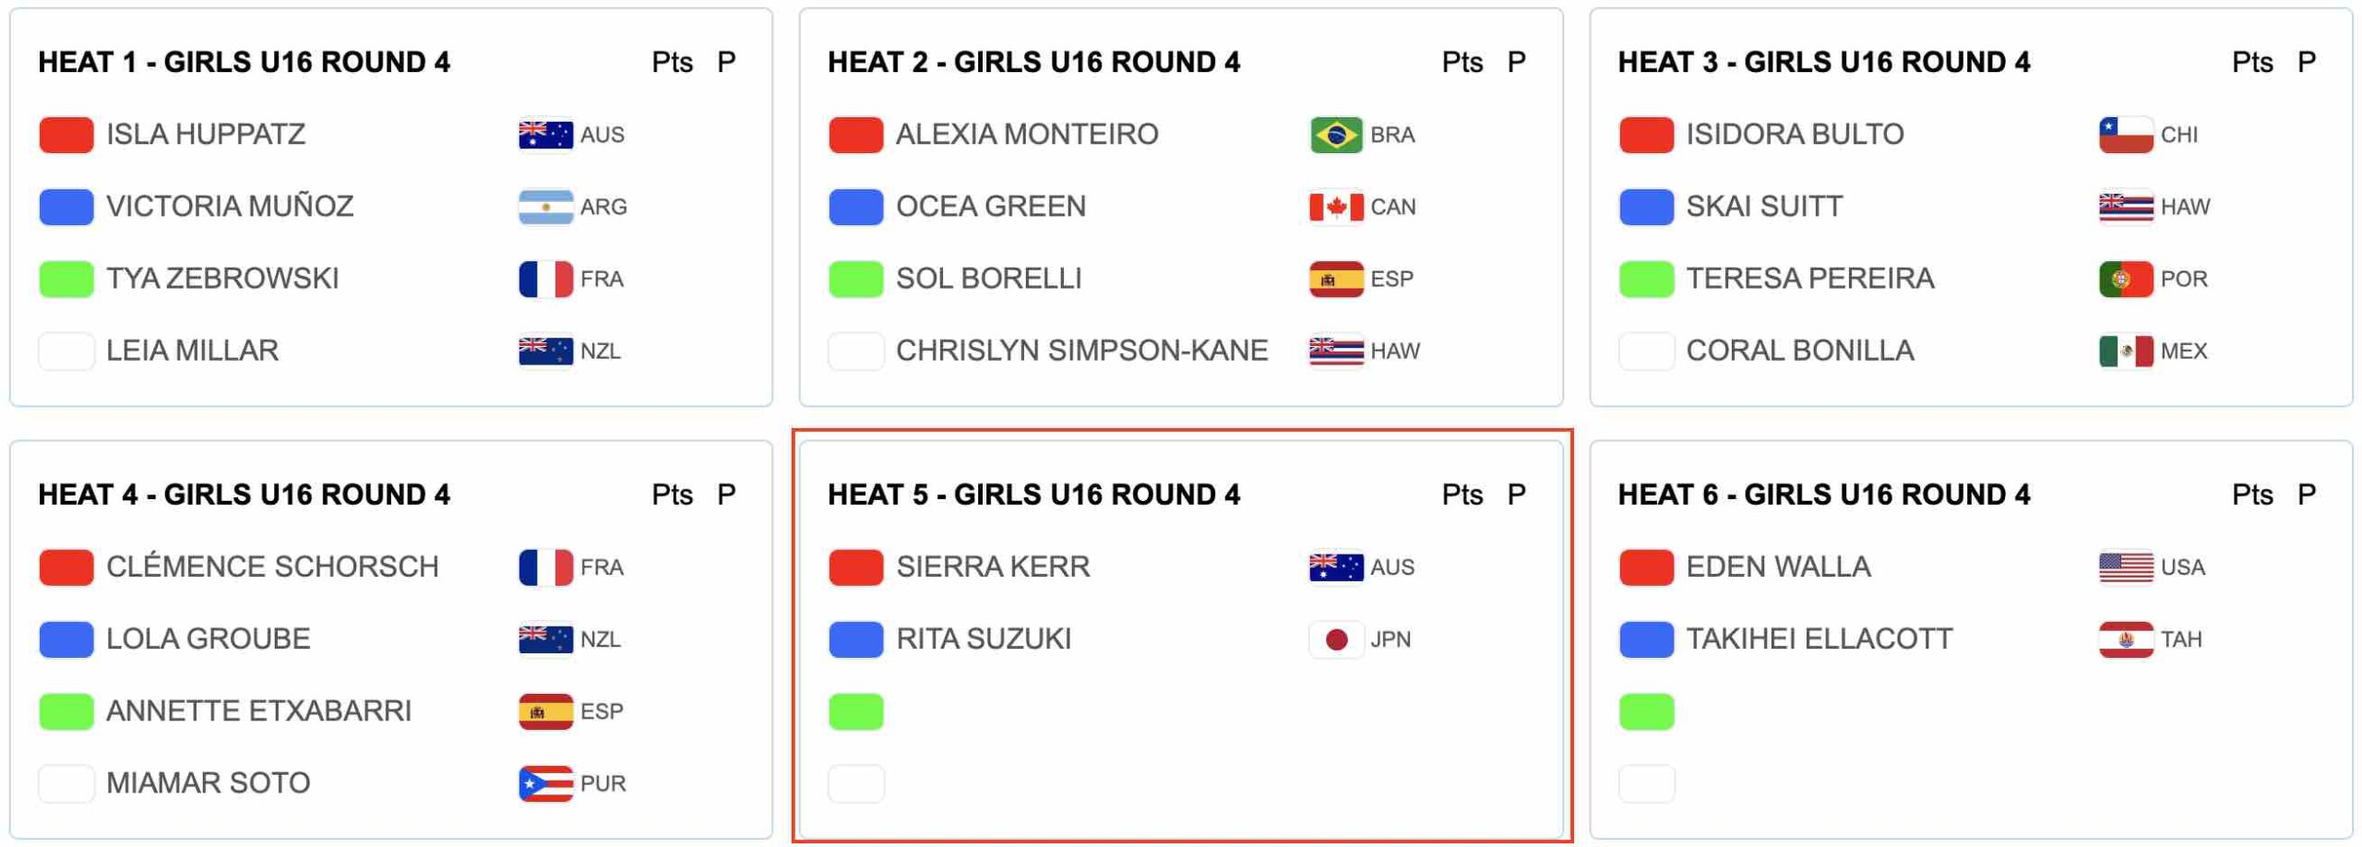Click Mexico flag beside Coral Bonilla

click(2125, 352)
